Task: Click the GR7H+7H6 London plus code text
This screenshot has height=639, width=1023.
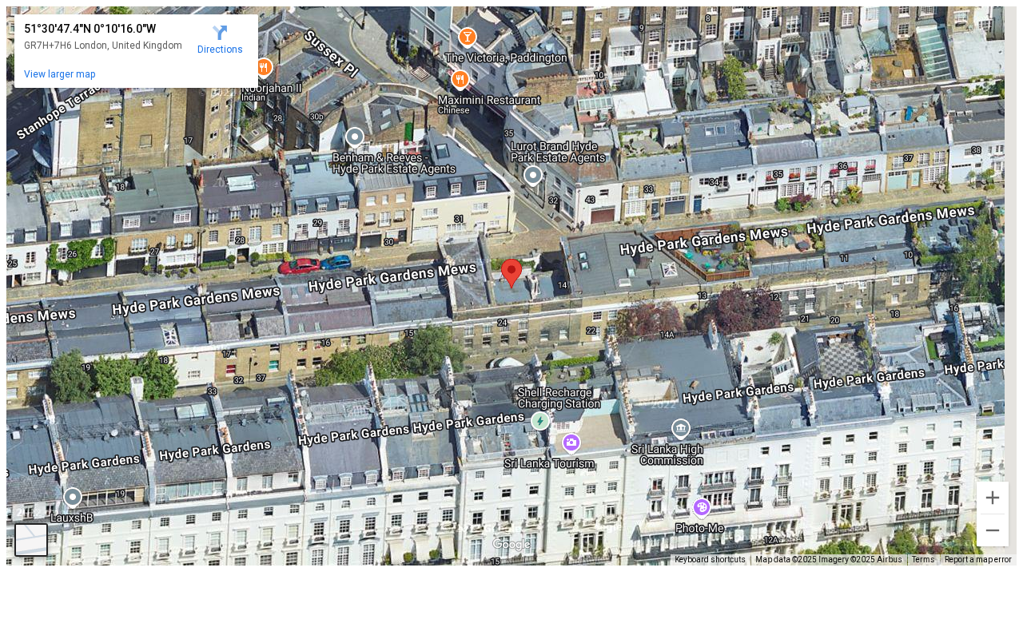Action: 103,46
